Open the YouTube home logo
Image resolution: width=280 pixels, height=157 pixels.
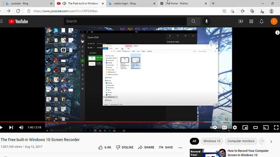point(18,21)
